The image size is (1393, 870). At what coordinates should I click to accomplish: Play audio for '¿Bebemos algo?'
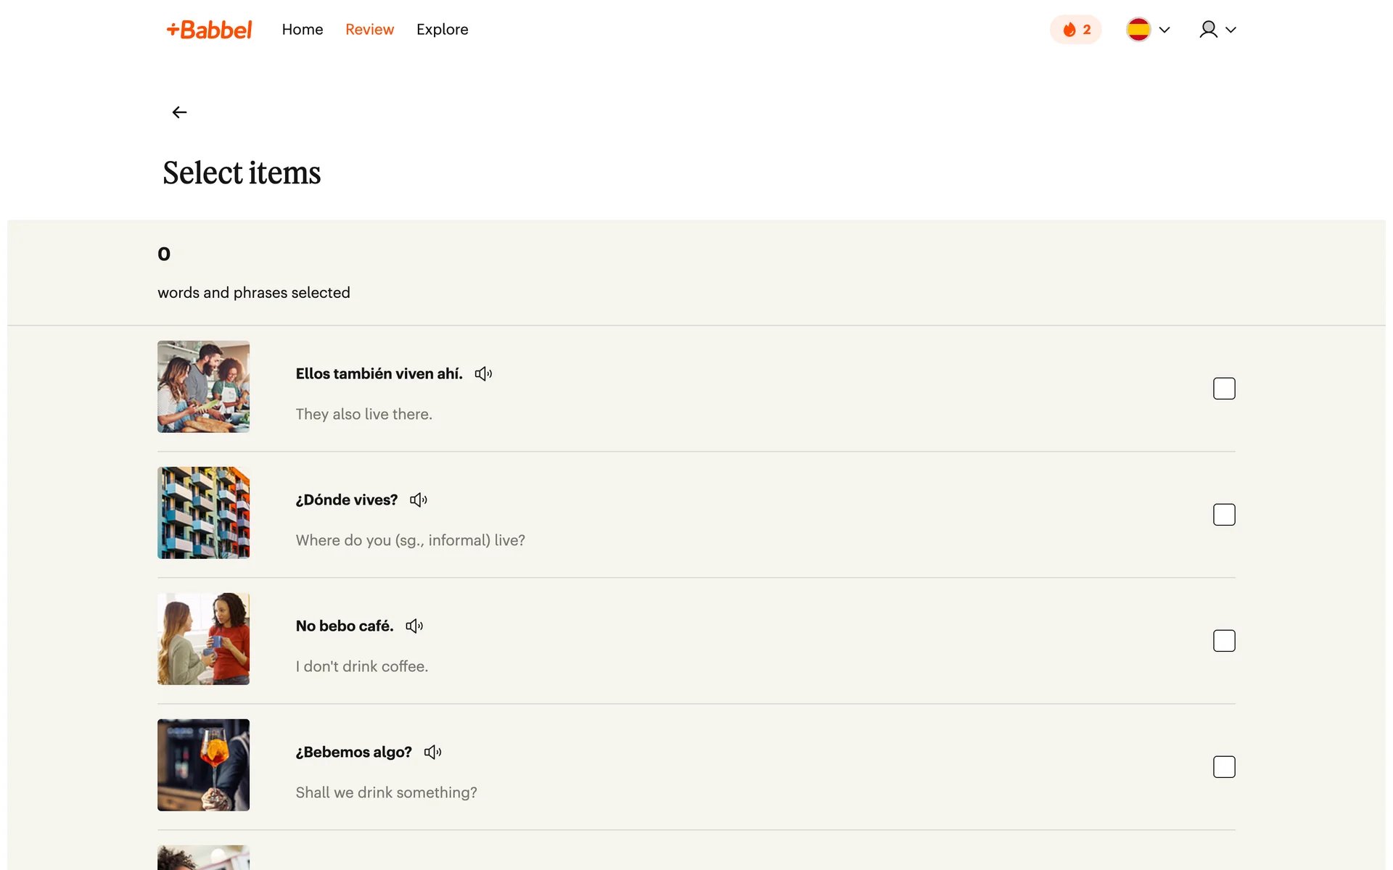click(x=433, y=753)
